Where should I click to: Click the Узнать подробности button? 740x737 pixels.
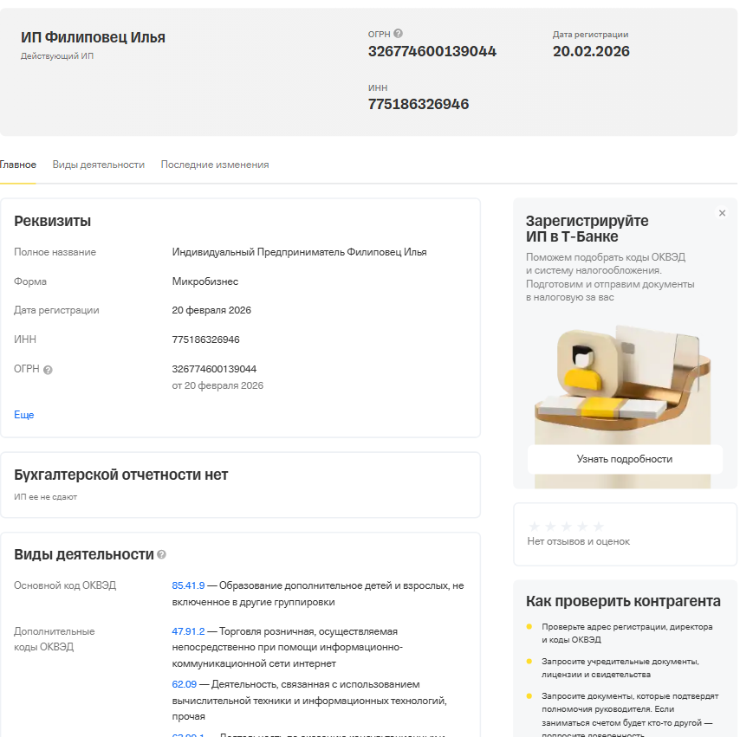(x=625, y=459)
